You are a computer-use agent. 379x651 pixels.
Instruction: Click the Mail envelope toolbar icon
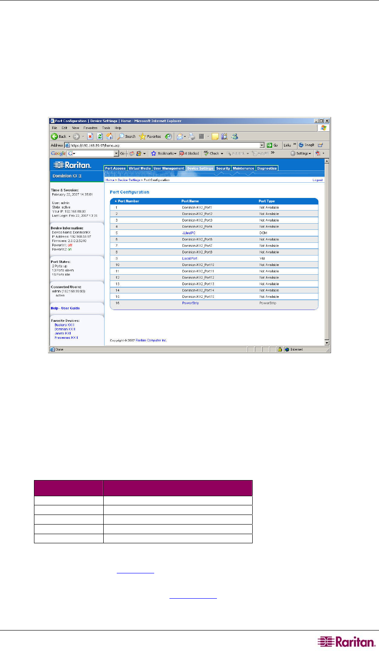(x=179, y=136)
